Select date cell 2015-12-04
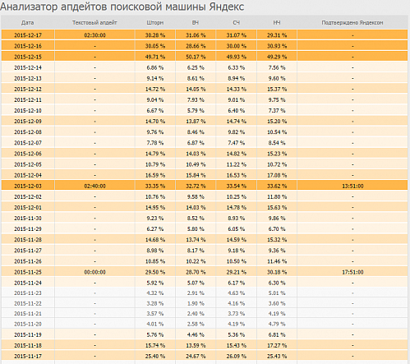The image size is (410, 364). point(28,175)
